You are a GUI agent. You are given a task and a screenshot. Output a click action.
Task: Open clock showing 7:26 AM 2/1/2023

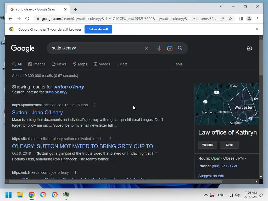pyautogui.click(x=250, y=195)
